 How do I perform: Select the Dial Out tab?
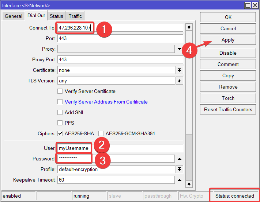tap(36, 16)
